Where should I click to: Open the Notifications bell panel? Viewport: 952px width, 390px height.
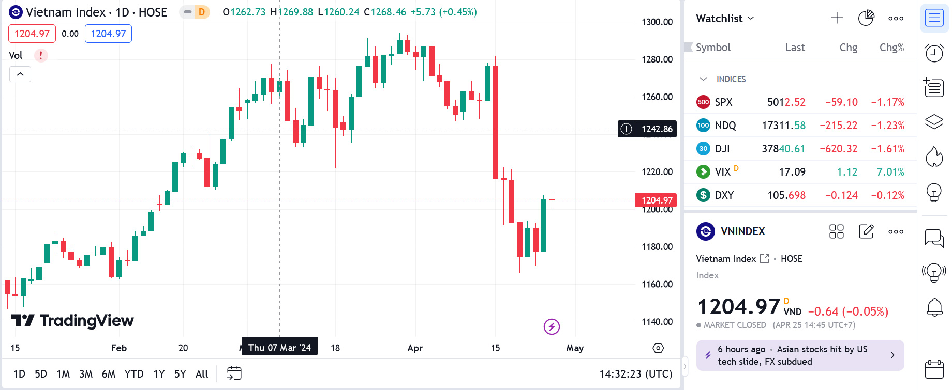click(934, 306)
